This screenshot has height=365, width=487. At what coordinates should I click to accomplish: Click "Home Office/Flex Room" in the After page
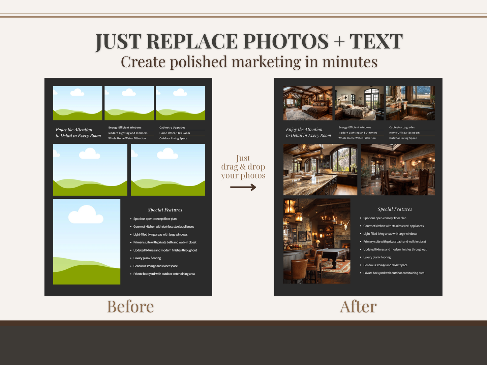(x=404, y=133)
